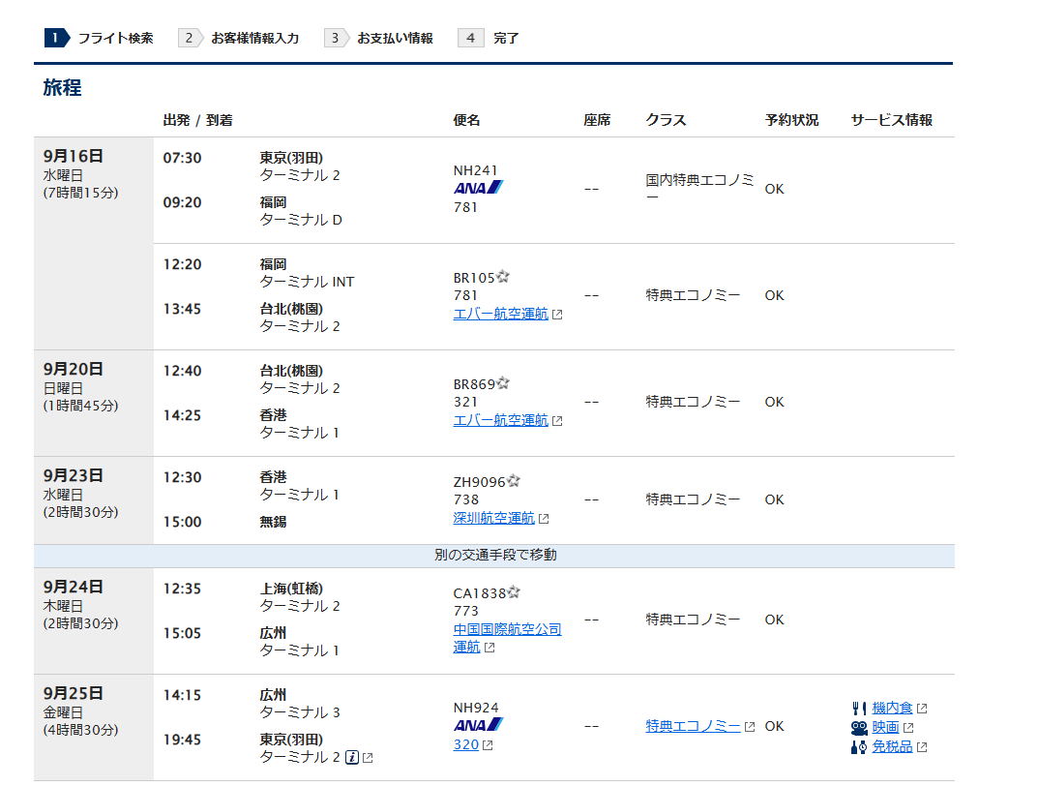This screenshot has width=1038, height=786.
Task: Click the Star Alliance icon beside CA1838
Action: (514, 592)
